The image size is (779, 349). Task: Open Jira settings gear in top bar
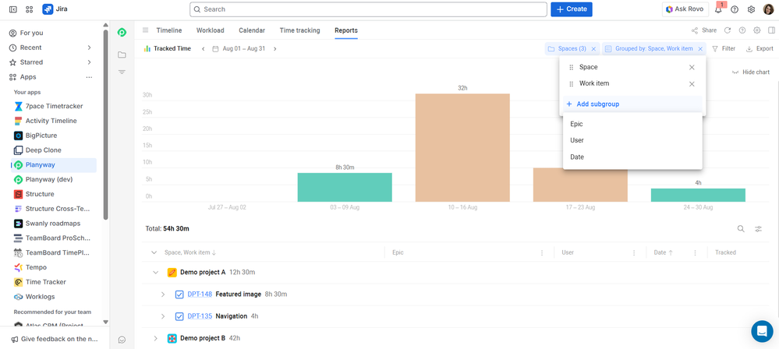point(751,9)
